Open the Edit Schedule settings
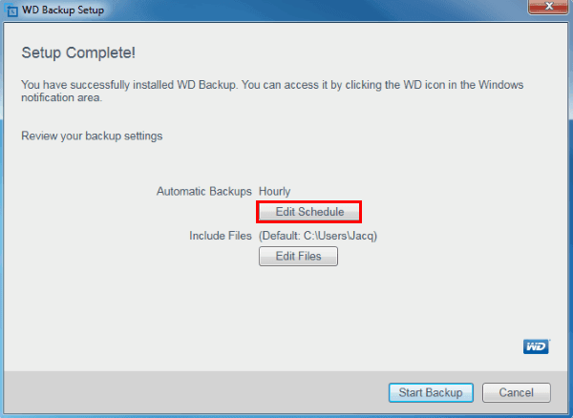Image resolution: width=573 pixels, height=418 pixels. point(308,211)
